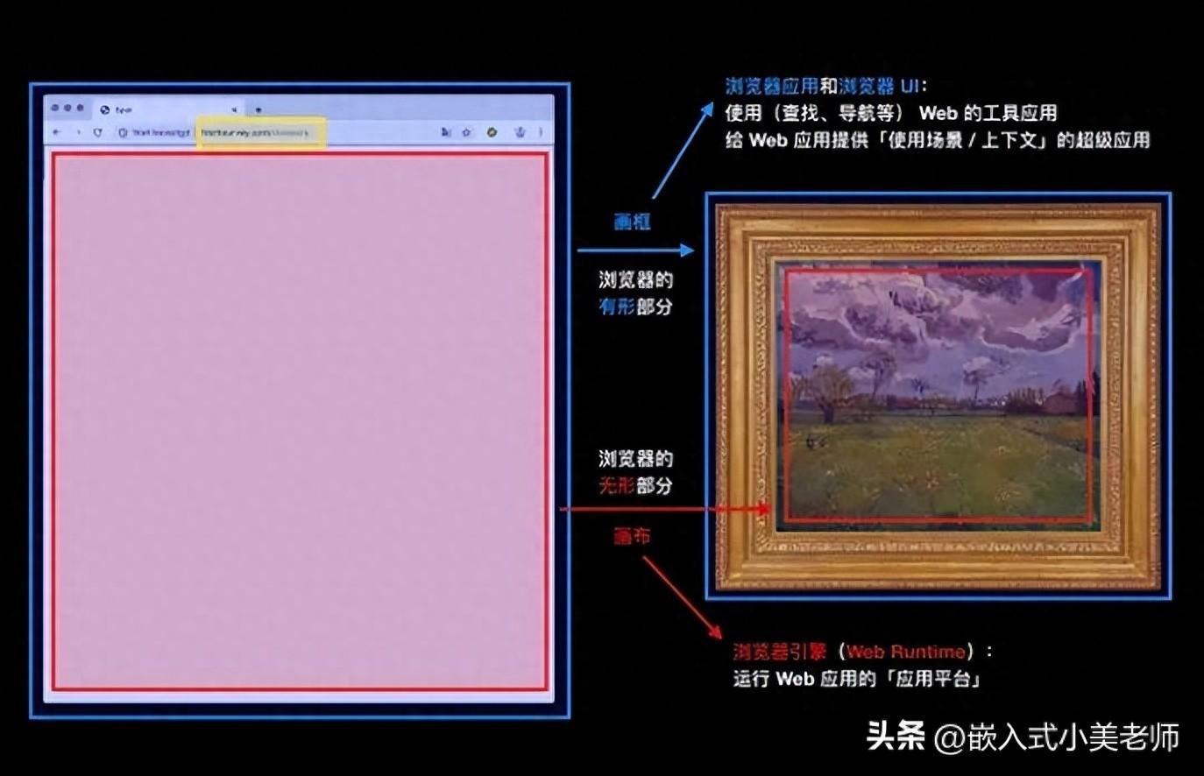Click the round extension icon in toolbar
Viewport: 1204px width, 776px height.
[x=492, y=132]
